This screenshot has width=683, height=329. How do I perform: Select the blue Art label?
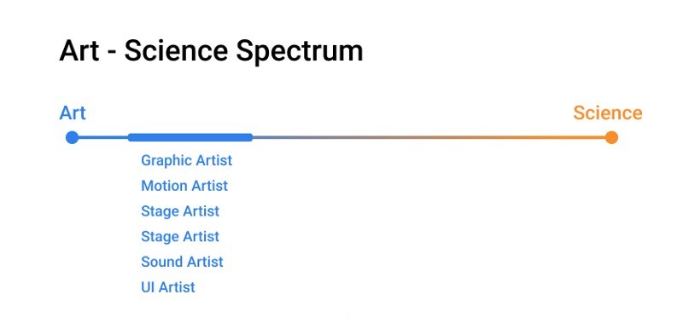73,113
